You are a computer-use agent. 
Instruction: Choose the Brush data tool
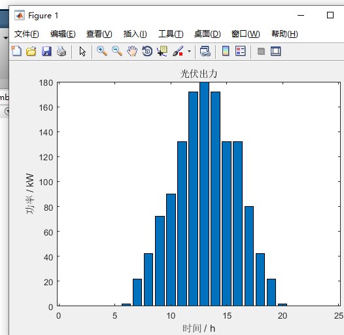(x=178, y=51)
